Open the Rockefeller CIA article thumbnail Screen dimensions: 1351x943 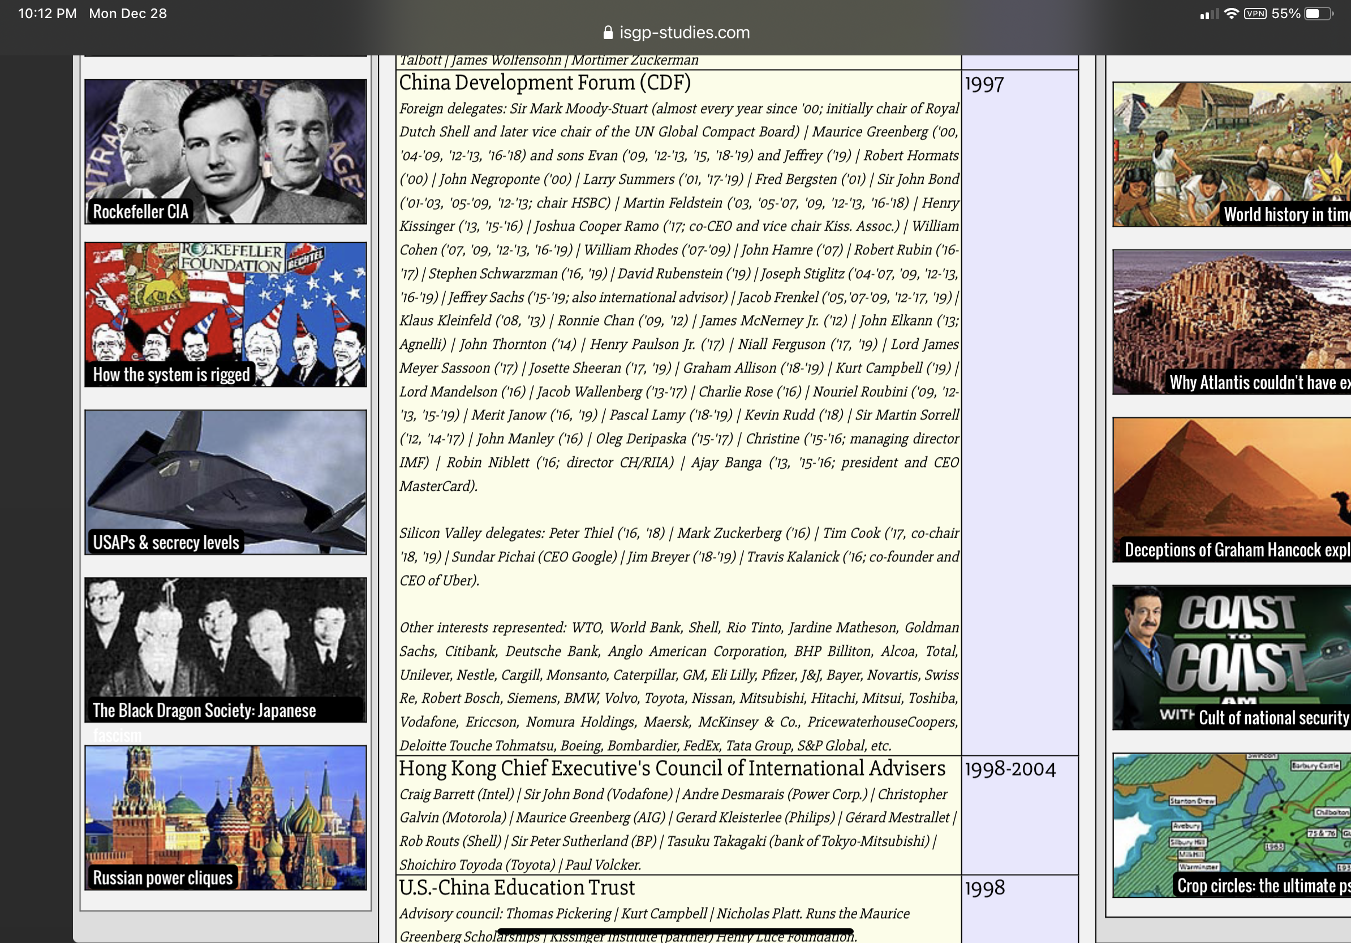pos(225,151)
